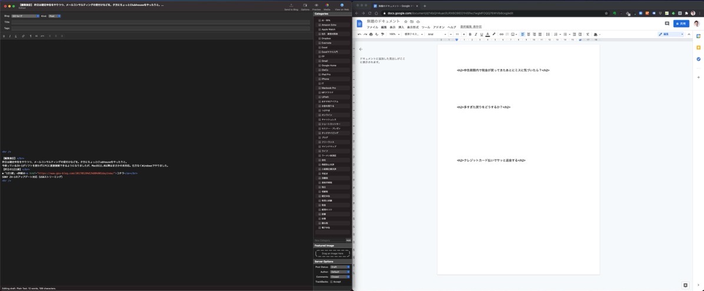Go back in Chrome
The width and height of the screenshot is (704, 291).
tap(357, 13)
